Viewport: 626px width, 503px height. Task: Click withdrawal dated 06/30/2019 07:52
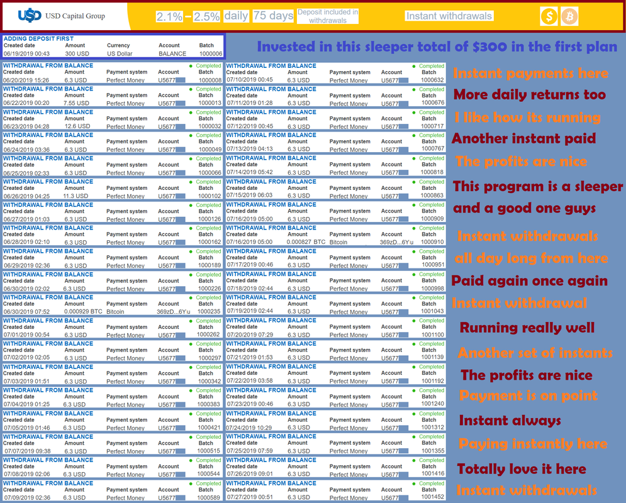coord(27,311)
